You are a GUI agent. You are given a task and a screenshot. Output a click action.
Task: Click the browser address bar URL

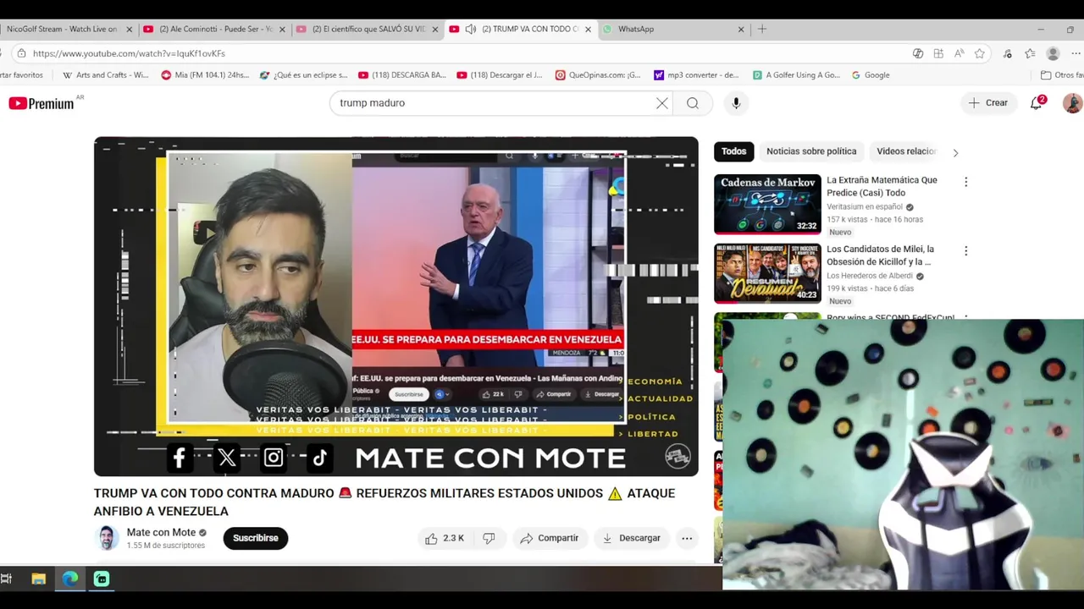click(129, 53)
